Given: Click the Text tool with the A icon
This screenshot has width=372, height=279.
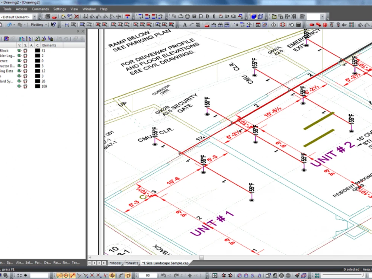Looking at the screenshot, I should click(x=185, y=25).
